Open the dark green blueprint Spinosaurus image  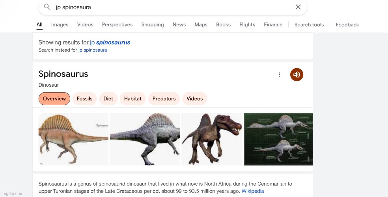pos(278,139)
